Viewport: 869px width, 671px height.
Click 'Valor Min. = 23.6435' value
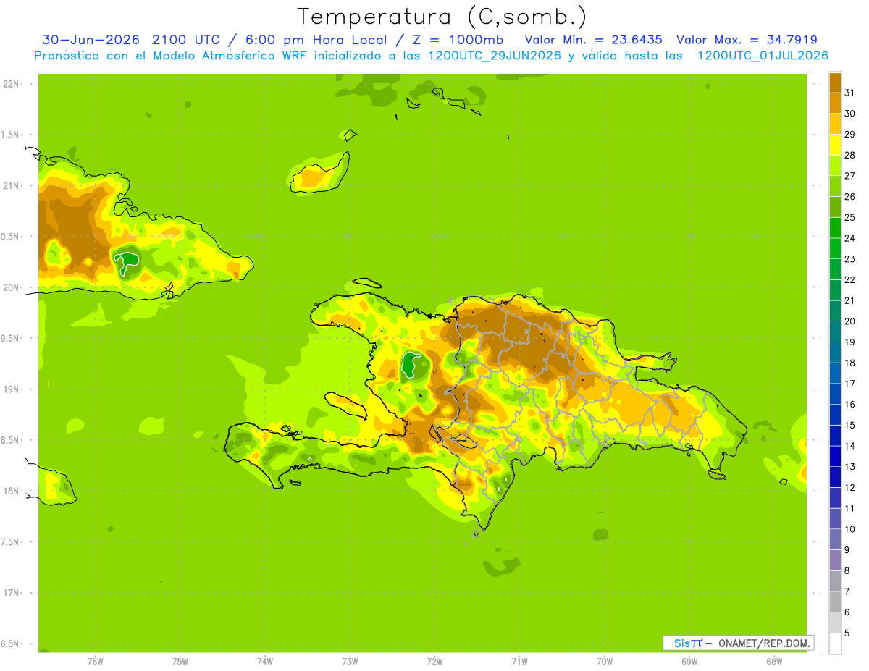click(x=594, y=40)
